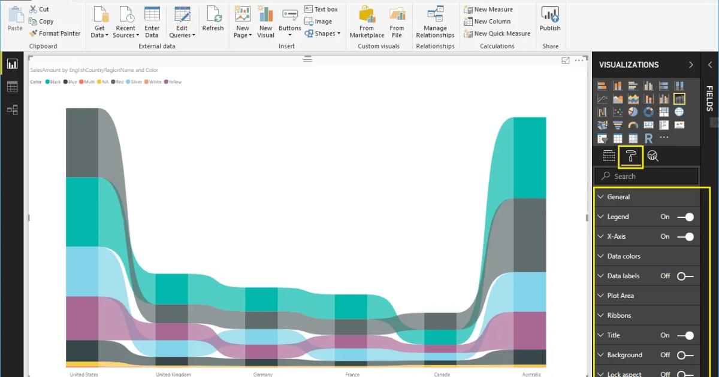
Task: Turn off the X-Axis toggle
Action: click(x=685, y=236)
